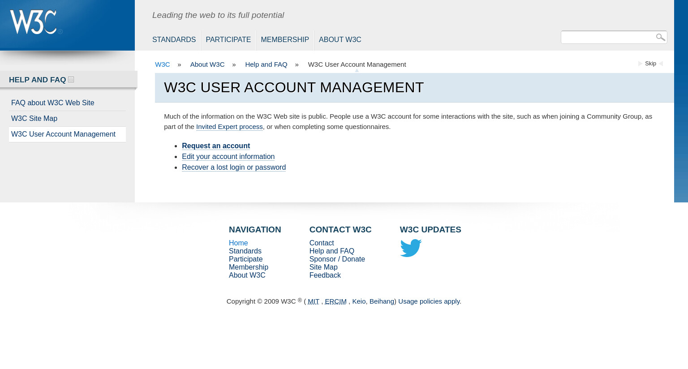Open Help and FAQ in footer

tap(332, 251)
